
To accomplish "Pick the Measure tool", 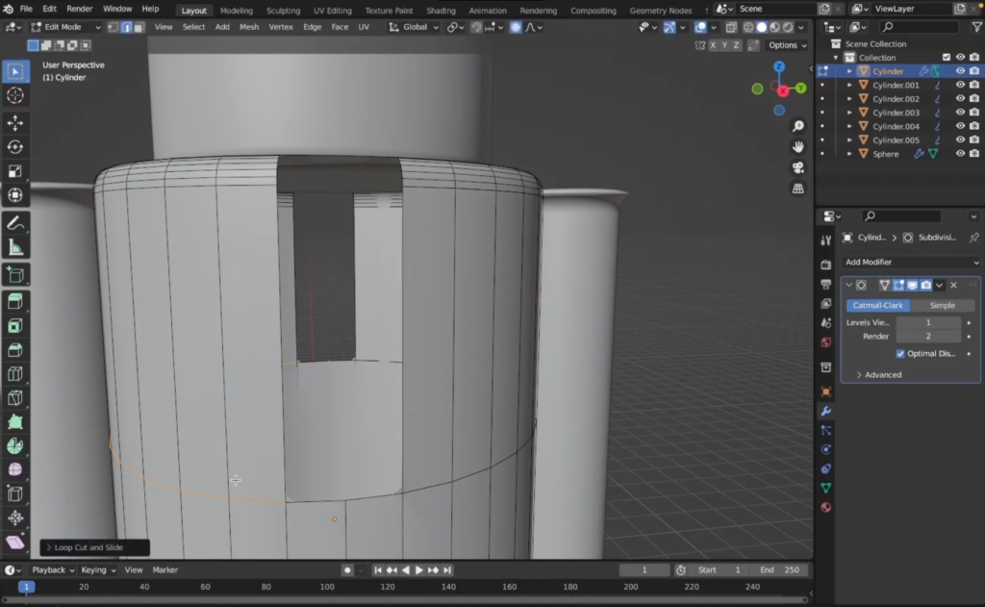I will click(13, 244).
